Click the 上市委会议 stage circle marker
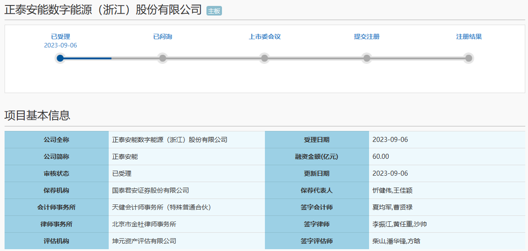Image resolution: width=528 pixels, height=251 pixels. pyautogui.click(x=264, y=58)
